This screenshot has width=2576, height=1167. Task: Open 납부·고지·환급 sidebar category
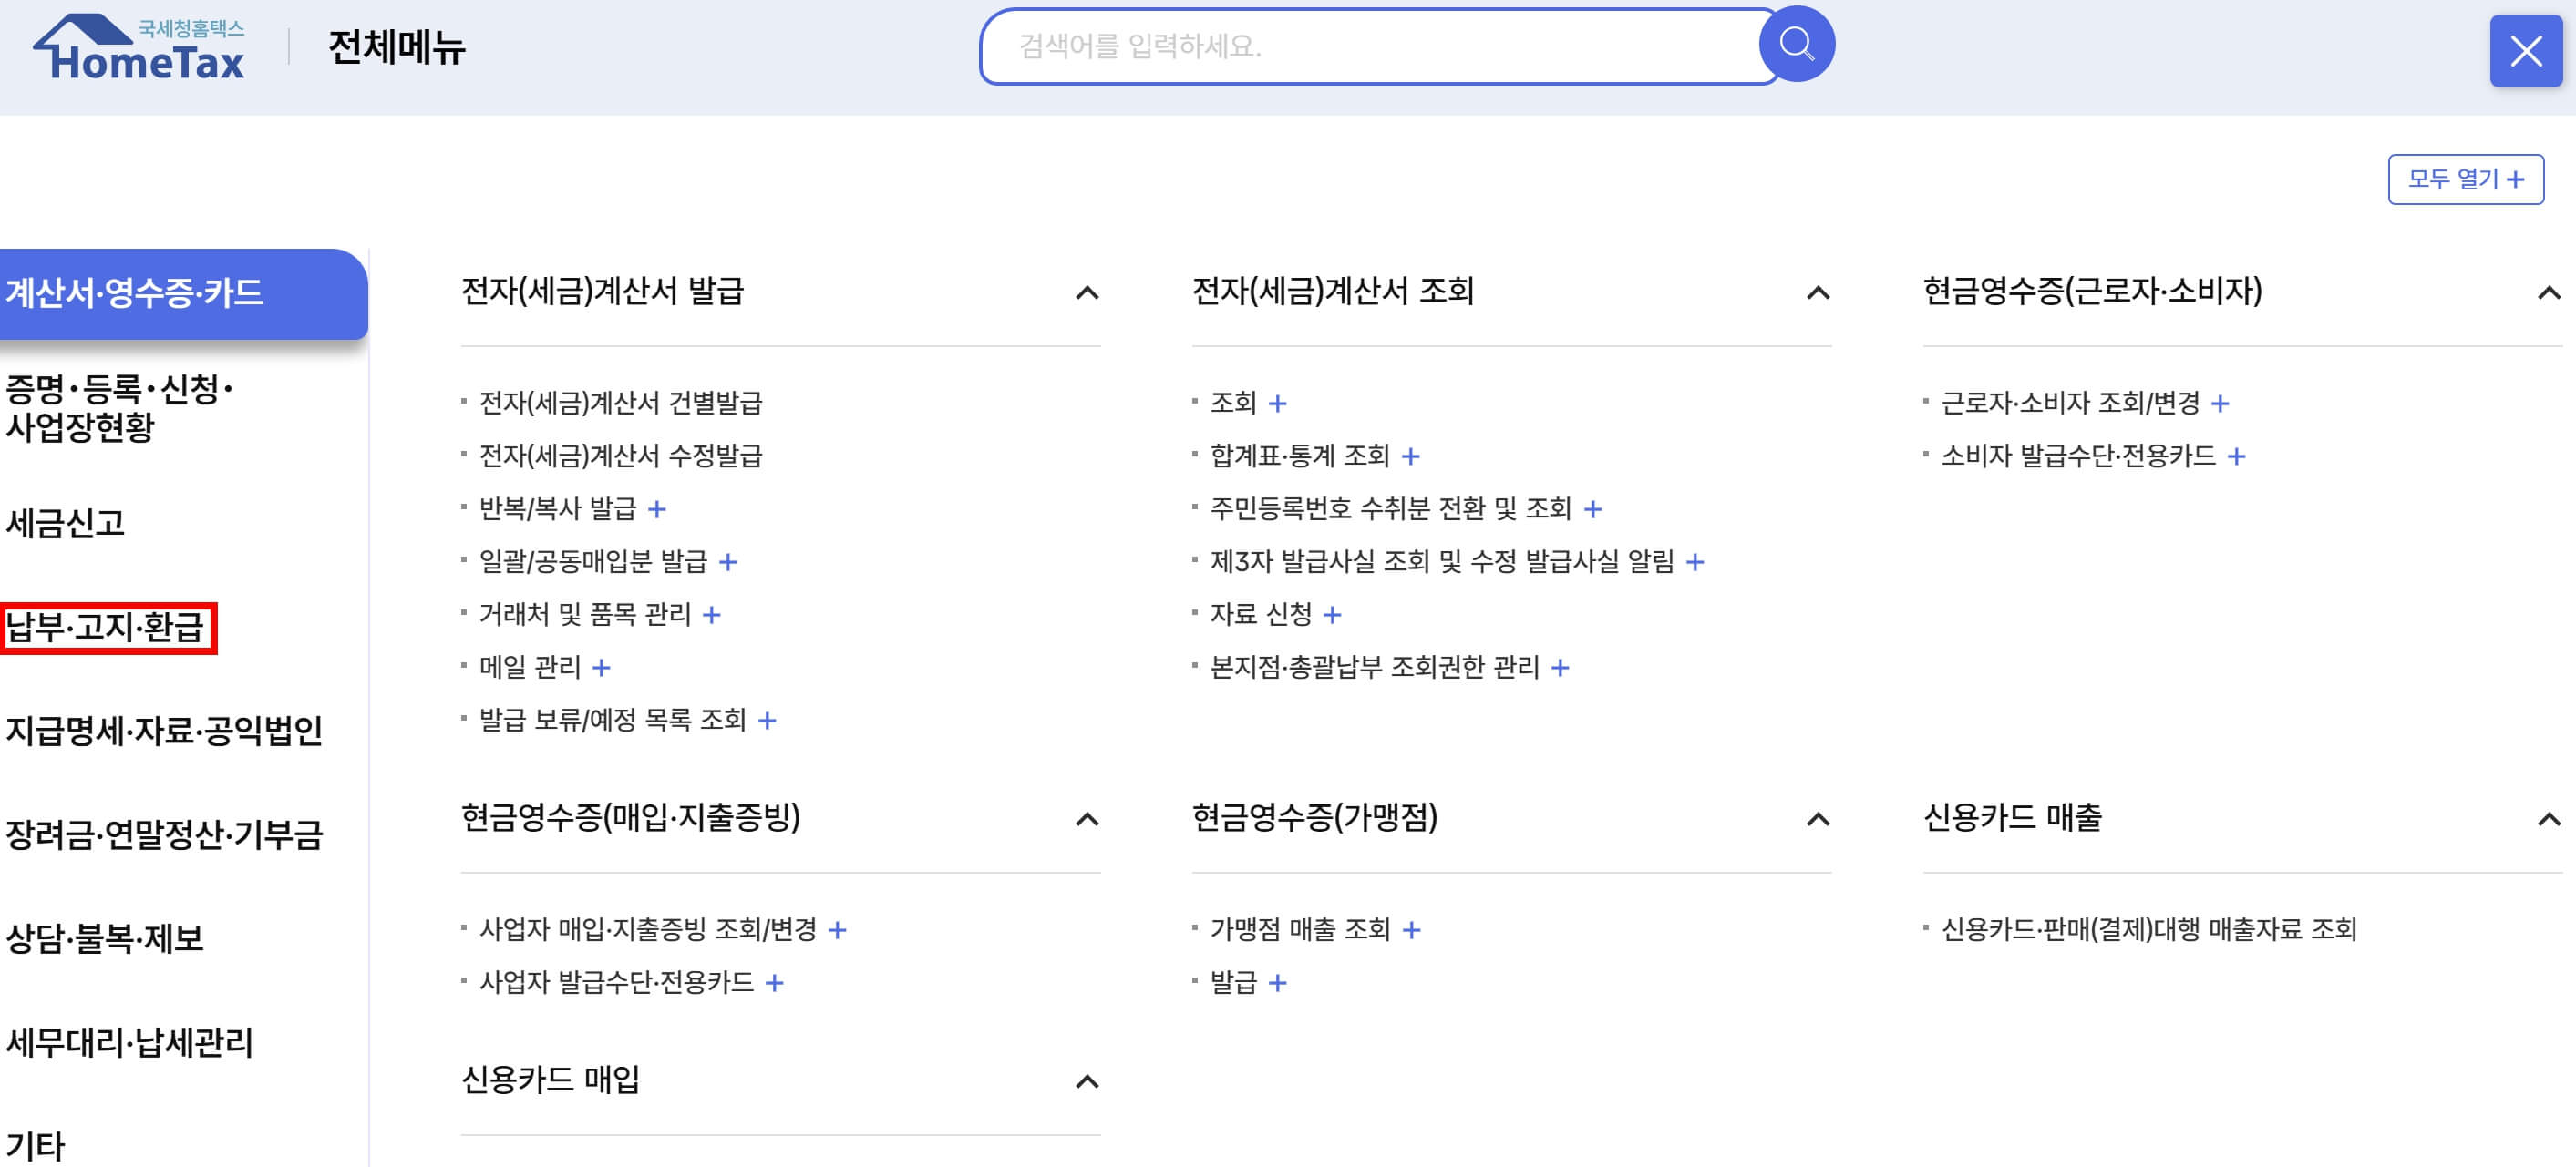click(106, 628)
